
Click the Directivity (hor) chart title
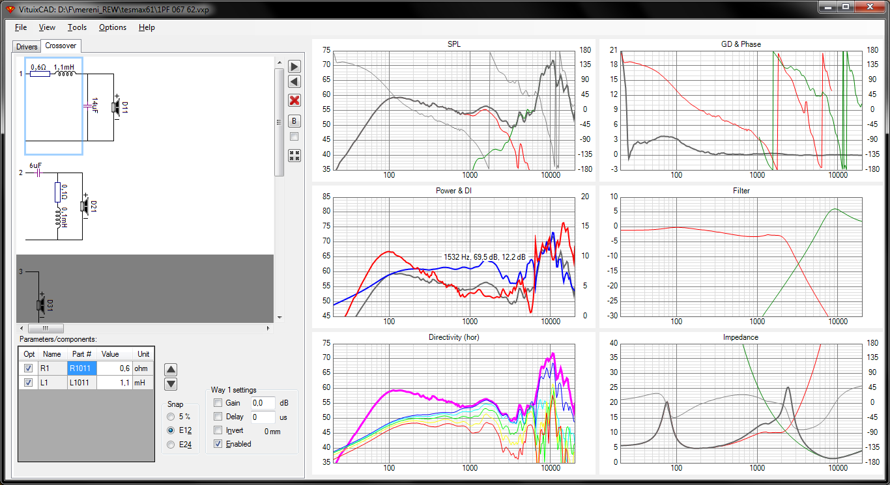click(x=453, y=337)
